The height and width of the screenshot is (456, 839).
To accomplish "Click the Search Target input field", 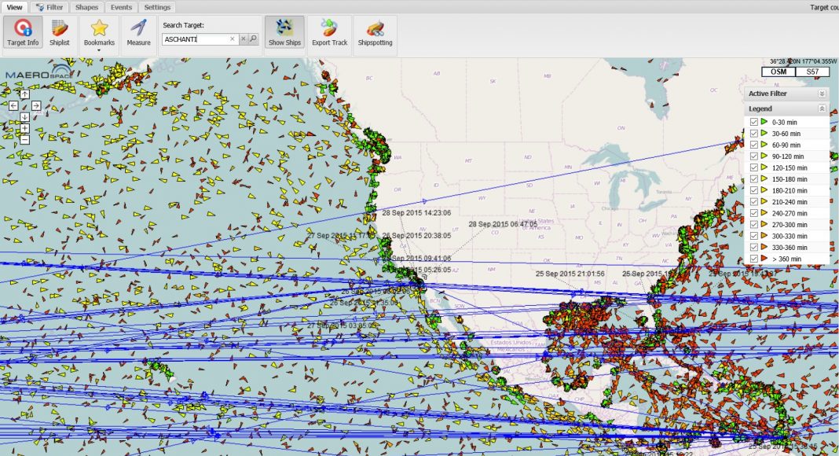I will 196,39.
